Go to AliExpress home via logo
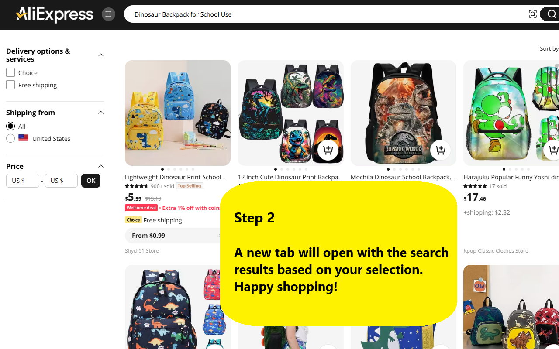559x349 pixels. [x=55, y=14]
